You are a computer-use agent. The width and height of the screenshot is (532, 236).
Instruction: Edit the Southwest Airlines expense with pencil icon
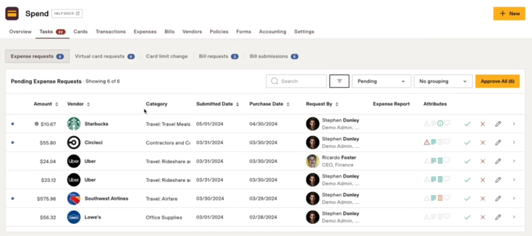(x=498, y=198)
